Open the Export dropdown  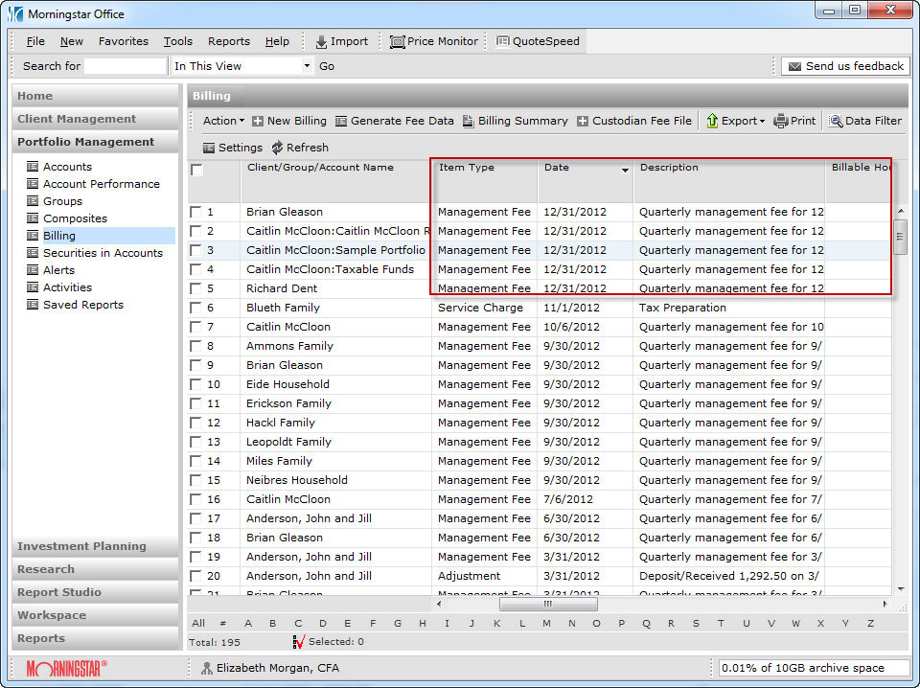click(x=735, y=121)
